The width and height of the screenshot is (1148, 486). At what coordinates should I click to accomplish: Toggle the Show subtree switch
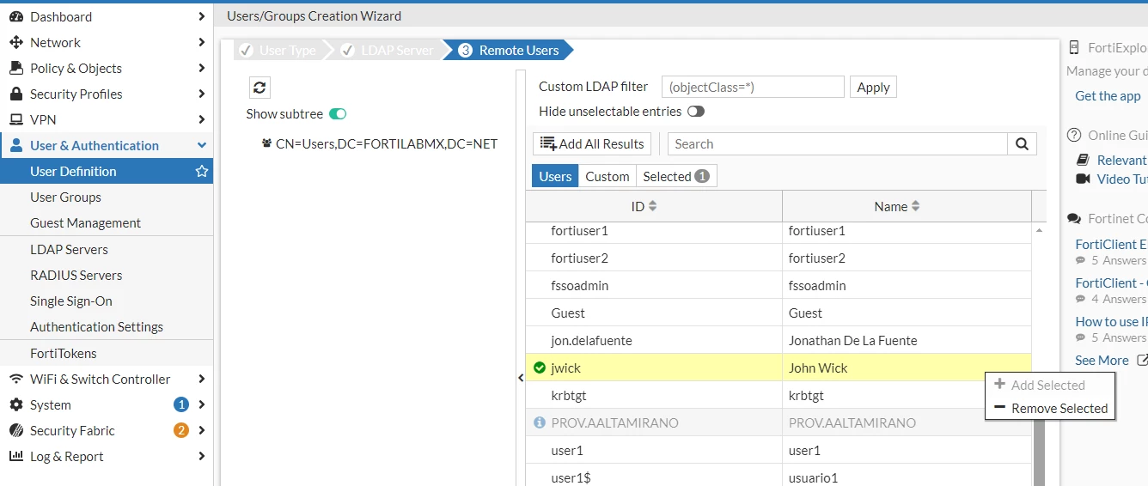338,113
